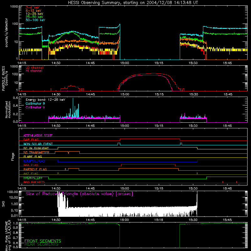Click the vertical Flags axis label

pyautogui.click(x=13, y=157)
